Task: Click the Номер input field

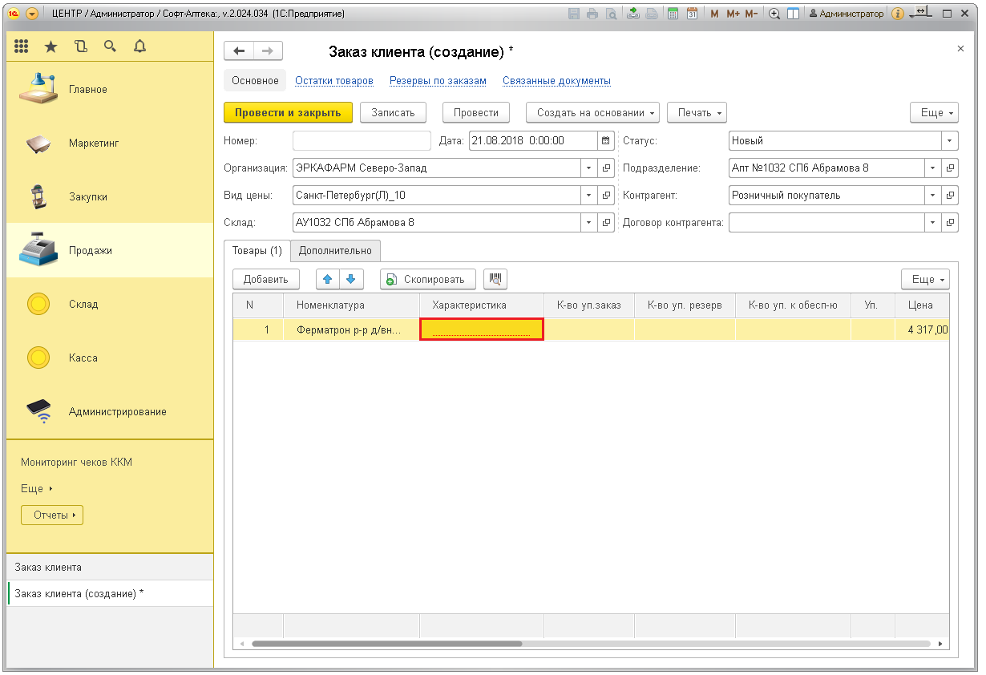Action: point(362,140)
